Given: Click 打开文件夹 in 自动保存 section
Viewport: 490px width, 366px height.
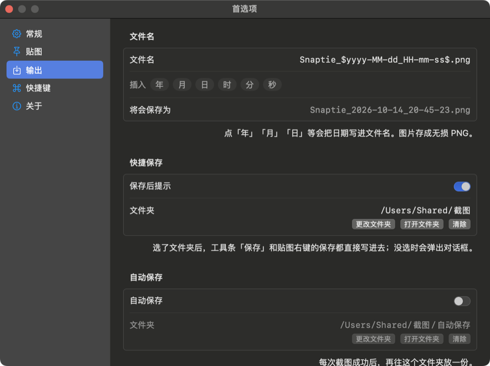Looking at the screenshot, I should [x=421, y=339].
